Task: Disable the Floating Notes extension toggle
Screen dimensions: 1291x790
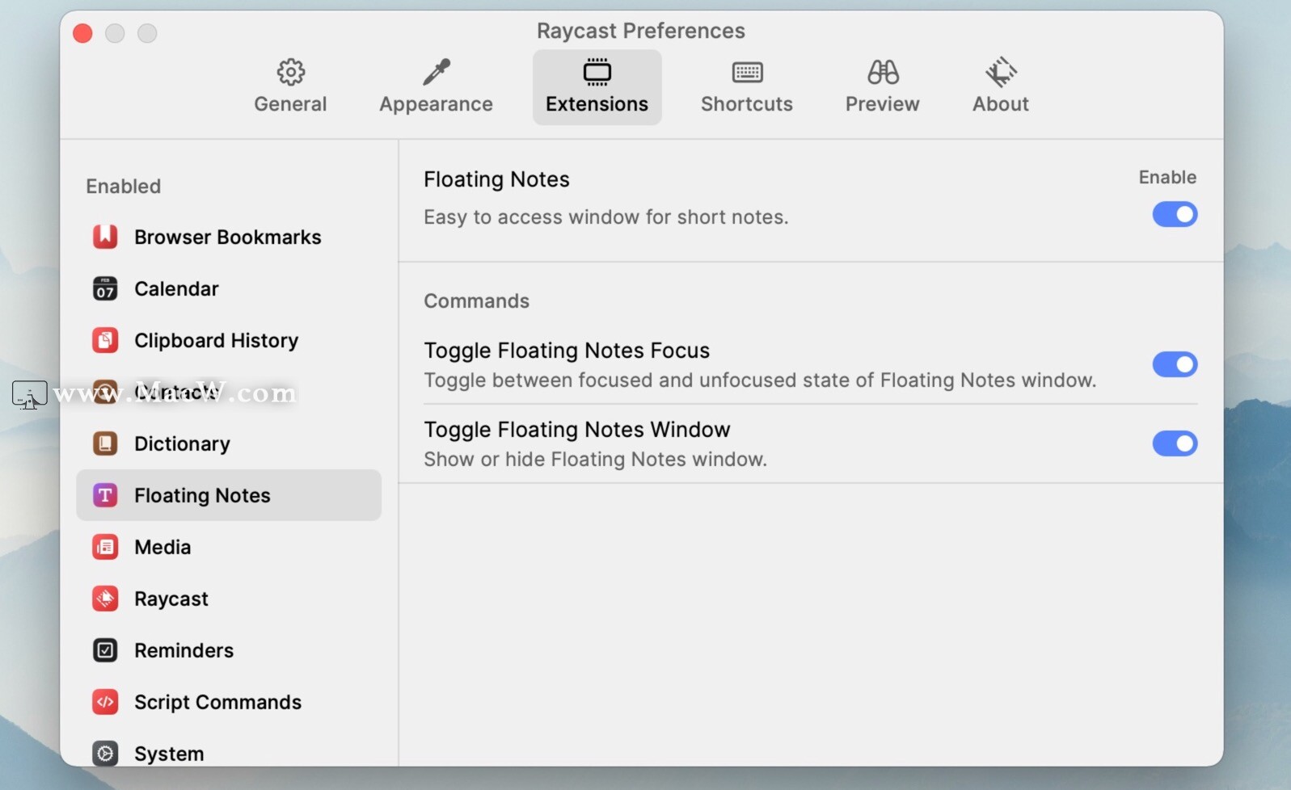Action: (x=1175, y=214)
